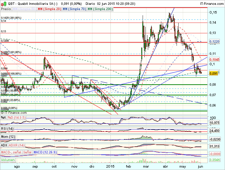Click the 'mar' month marker on time axis
The width and height of the screenshot is (225, 170).
[x=146, y=167]
